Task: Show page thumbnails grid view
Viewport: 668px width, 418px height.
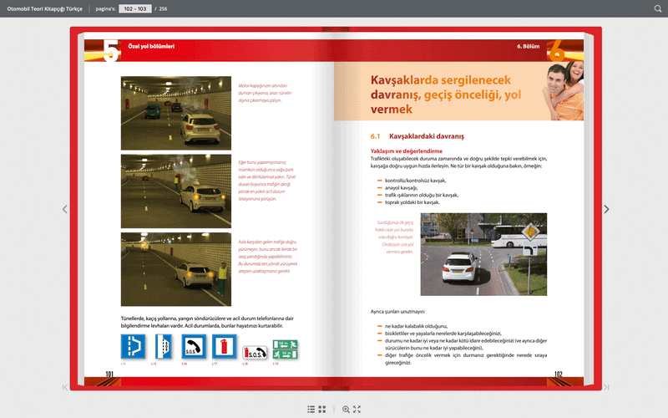Action: 322,409
